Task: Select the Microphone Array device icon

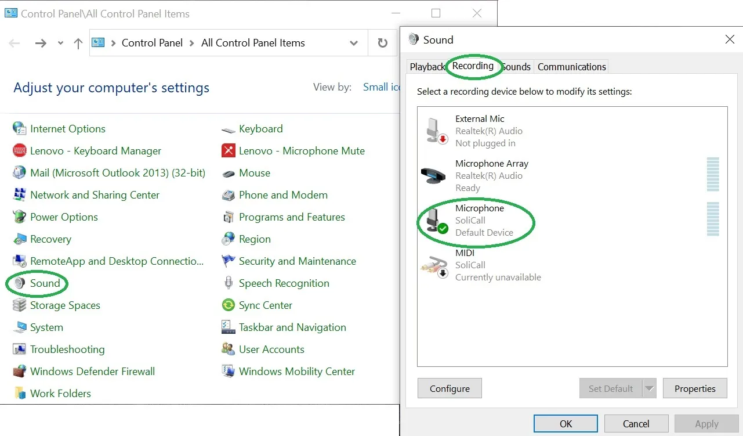Action: click(433, 175)
